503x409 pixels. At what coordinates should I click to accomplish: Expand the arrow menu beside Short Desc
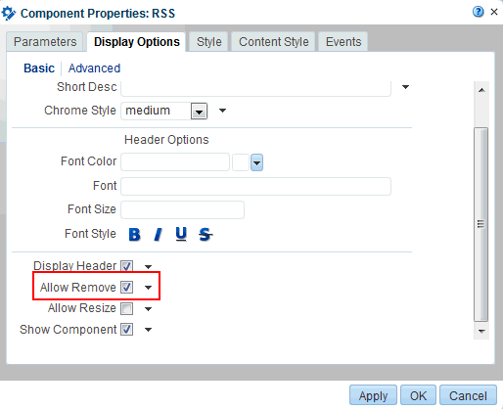click(x=405, y=87)
